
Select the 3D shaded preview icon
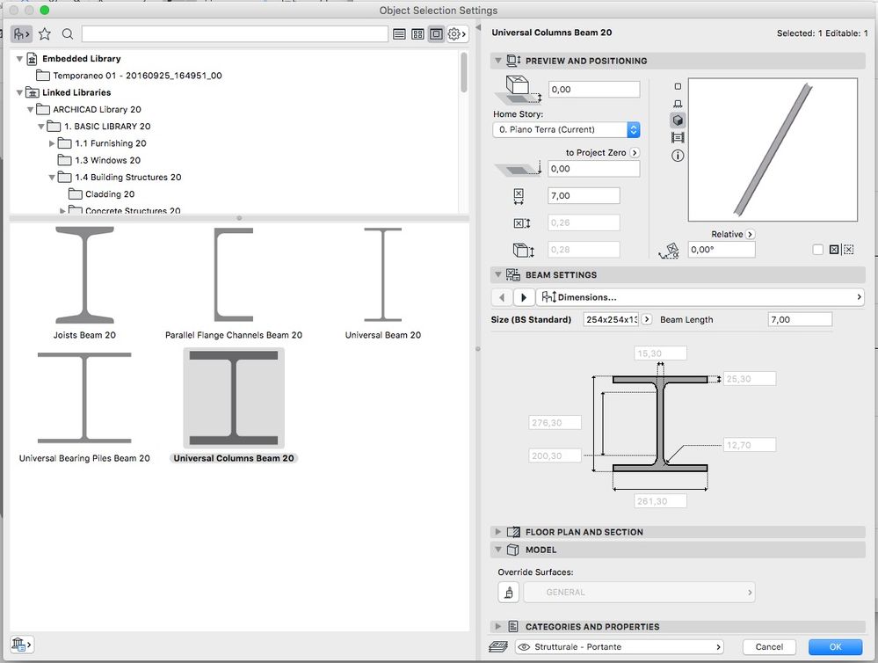[678, 120]
